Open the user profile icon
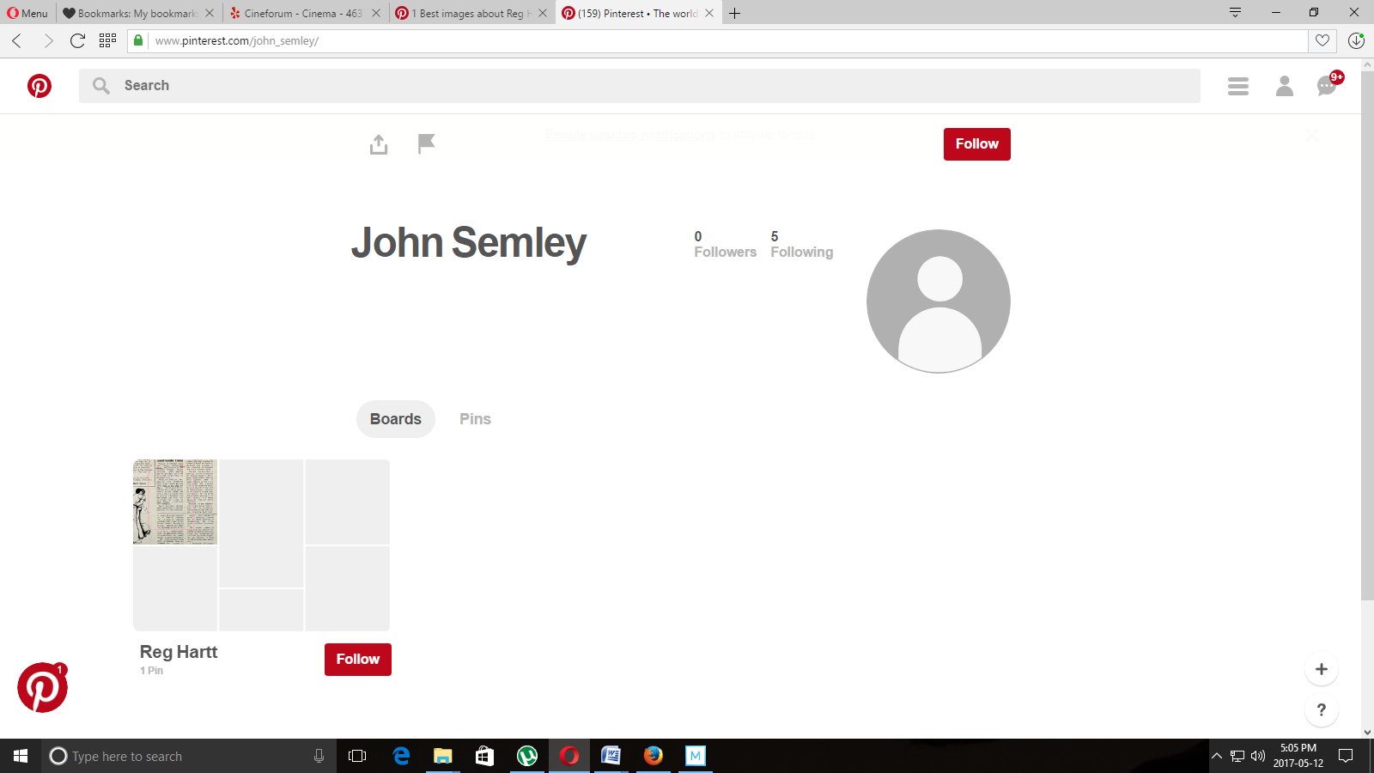 pyautogui.click(x=1284, y=86)
